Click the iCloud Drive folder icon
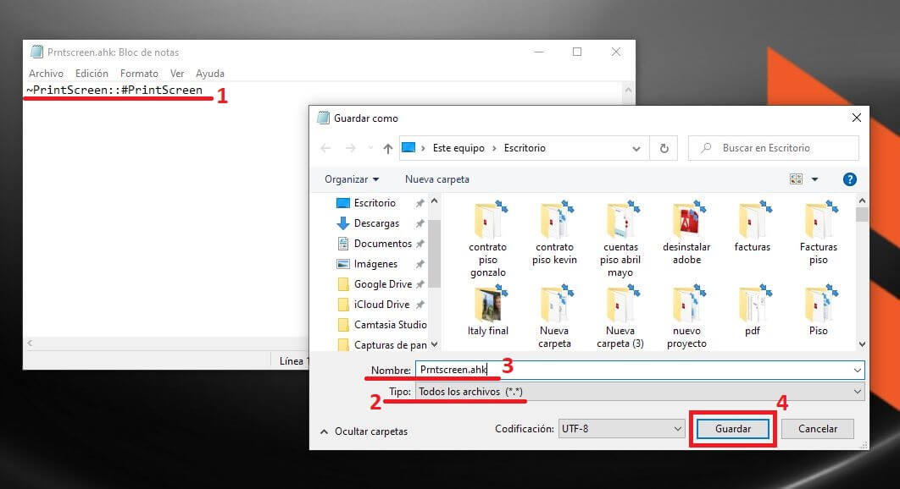900x489 pixels. pyautogui.click(x=343, y=305)
